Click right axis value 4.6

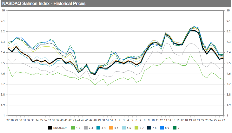click(229, 74)
